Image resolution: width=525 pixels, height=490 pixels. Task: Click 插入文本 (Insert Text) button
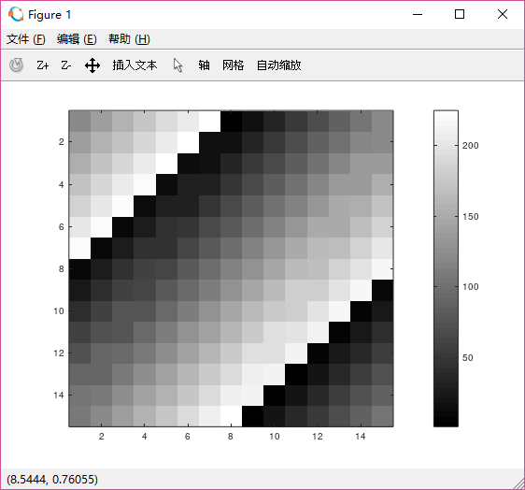(135, 65)
